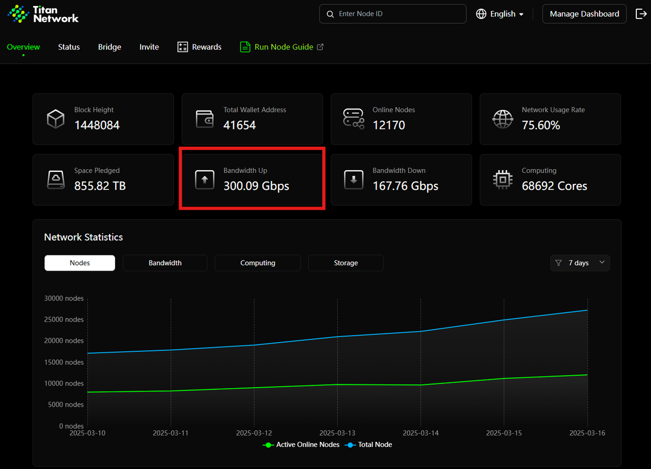Click the Online Nodes server icon
The height and width of the screenshot is (469, 651).
coord(354,119)
